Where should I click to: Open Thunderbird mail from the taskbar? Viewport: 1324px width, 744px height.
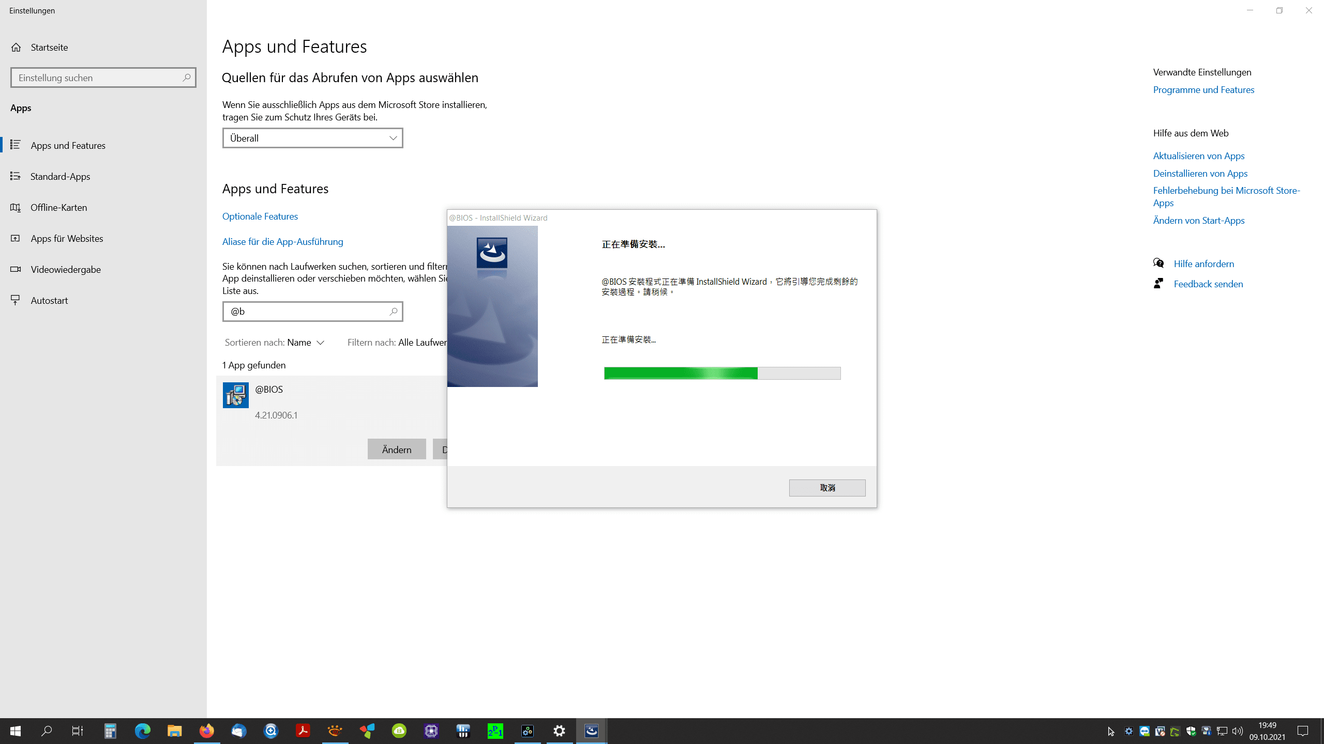[x=238, y=731]
